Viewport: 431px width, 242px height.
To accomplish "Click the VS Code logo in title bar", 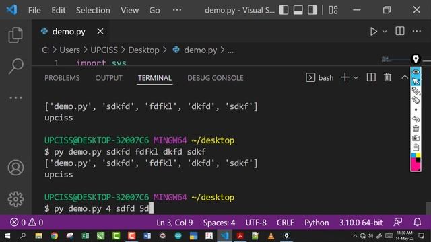I will pyautogui.click(x=12, y=10).
